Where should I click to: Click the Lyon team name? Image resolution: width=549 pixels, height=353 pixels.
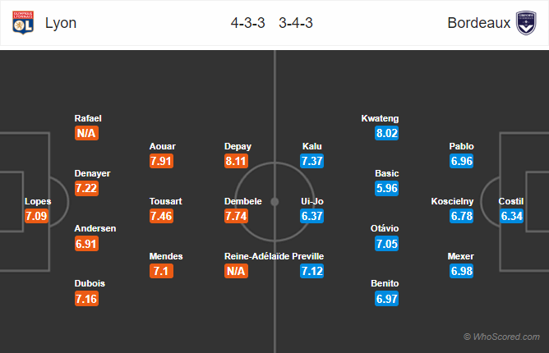coord(61,23)
